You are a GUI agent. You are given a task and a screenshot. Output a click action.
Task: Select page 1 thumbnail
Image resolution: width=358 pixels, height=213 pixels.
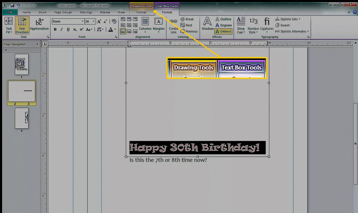pyautogui.click(x=21, y=64)
